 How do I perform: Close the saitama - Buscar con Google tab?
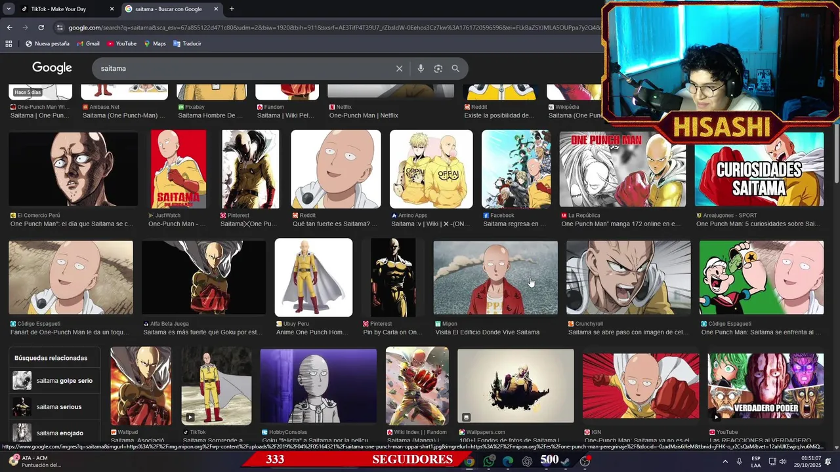tap(216, 9)
